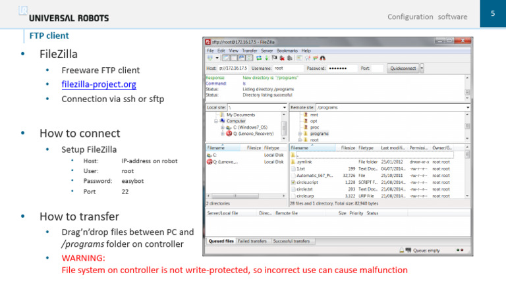Open the Server menu
Image resolution: width=506 pixels, height=285 pixels.
267,51
